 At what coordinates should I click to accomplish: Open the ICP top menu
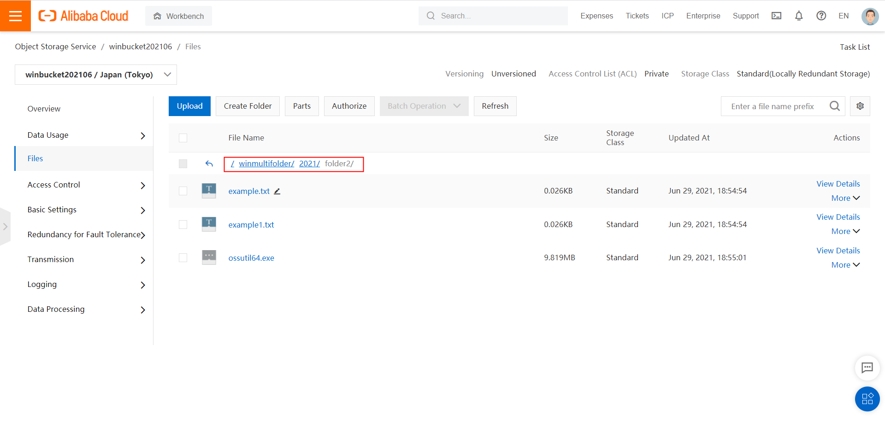667,16
